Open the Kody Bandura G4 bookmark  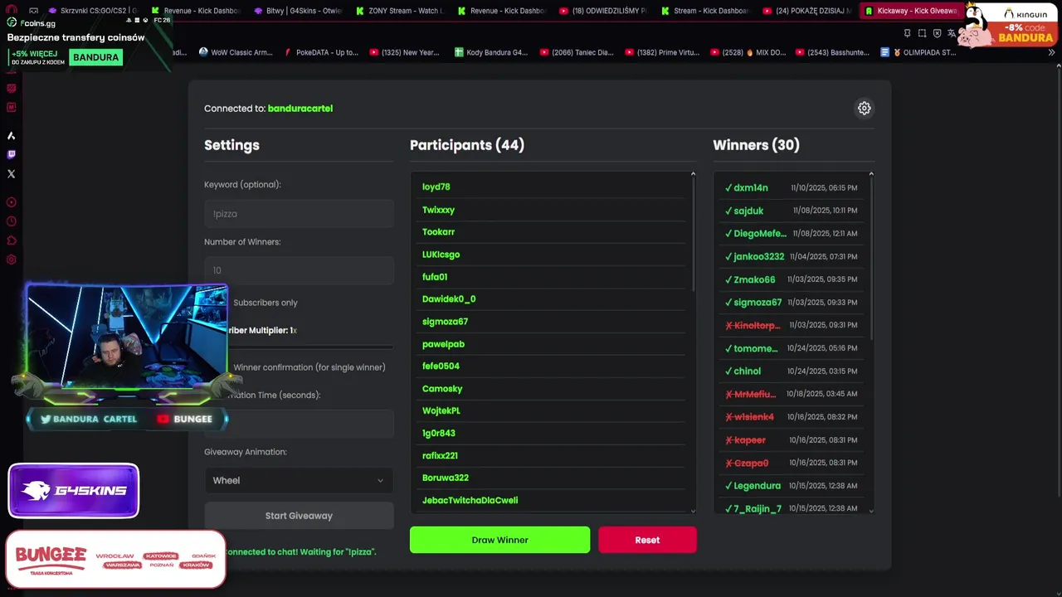(491, 52)
